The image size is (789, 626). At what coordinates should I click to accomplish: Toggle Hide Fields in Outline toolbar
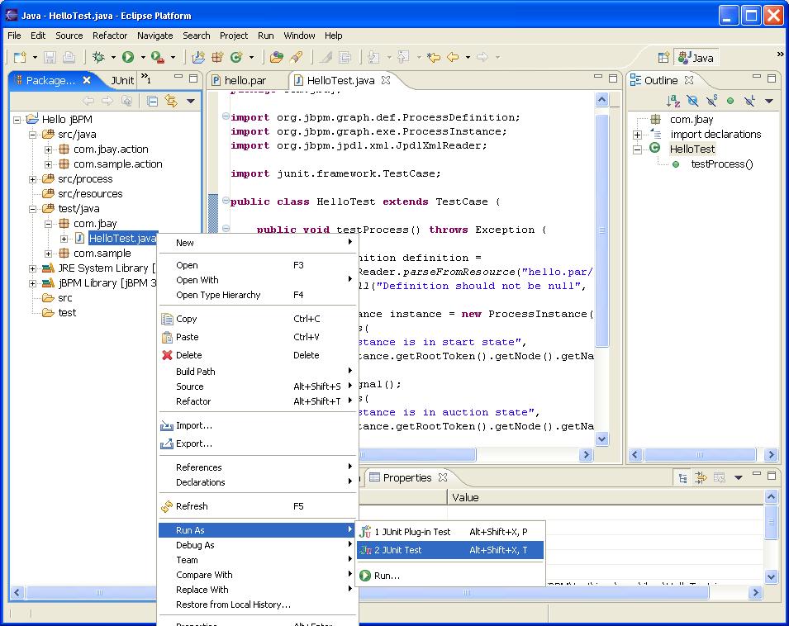tap(692, 101)
